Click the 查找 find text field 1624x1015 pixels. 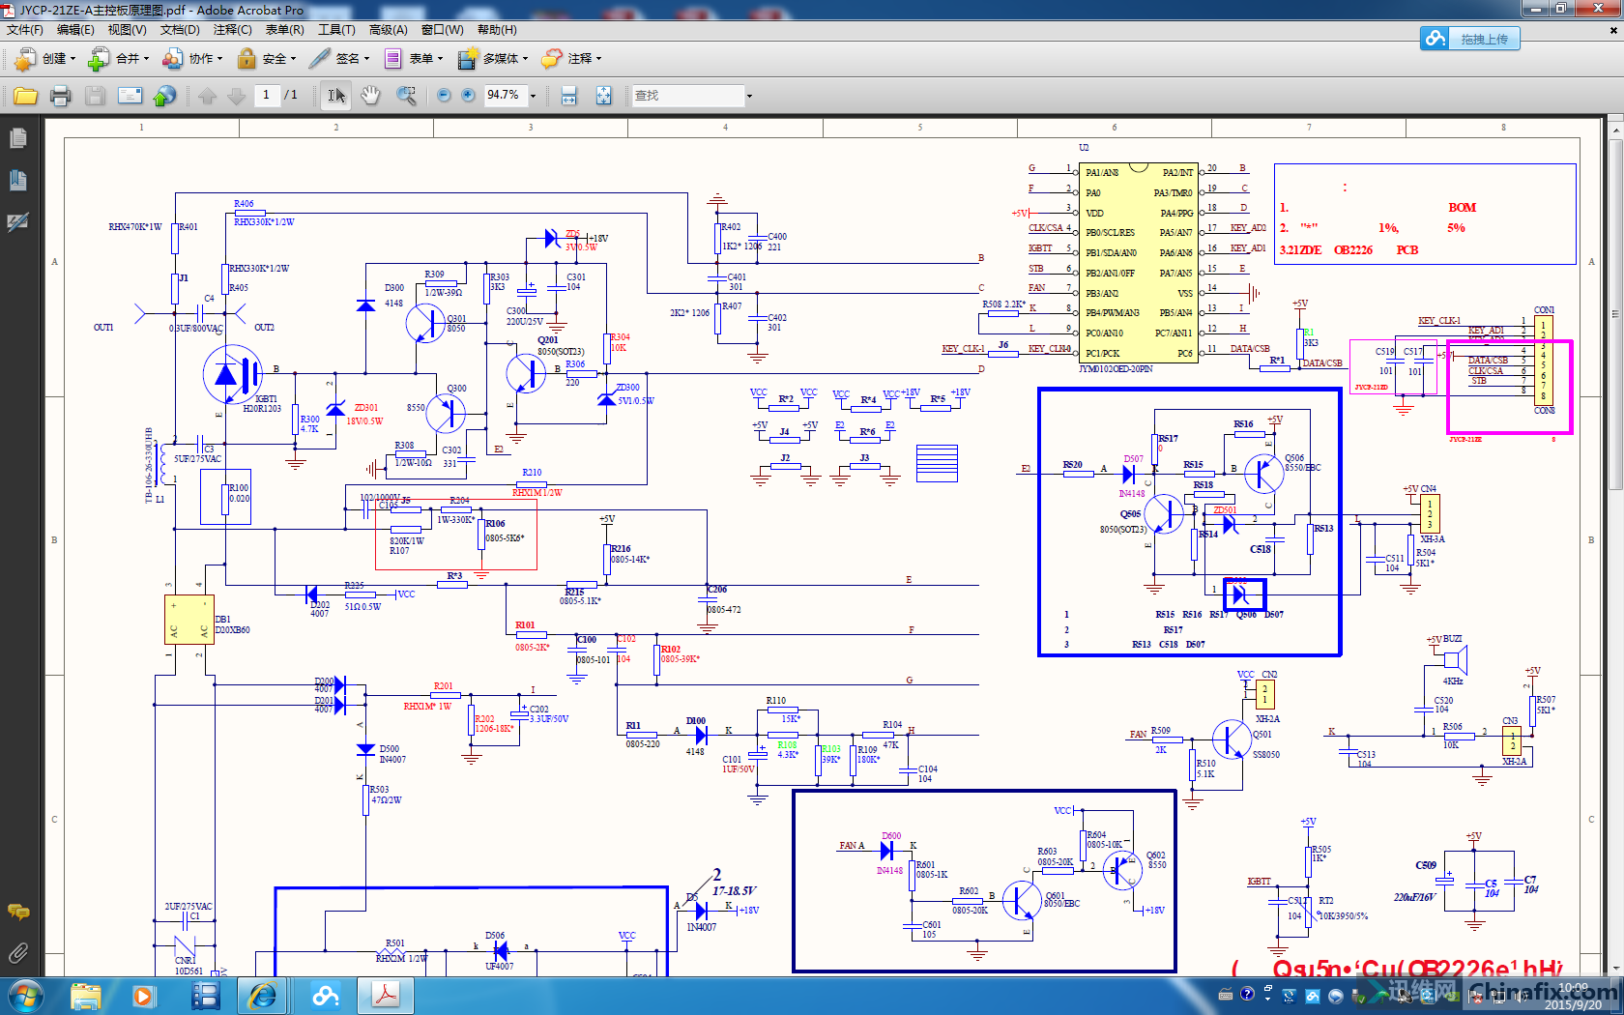coord(687,96)
